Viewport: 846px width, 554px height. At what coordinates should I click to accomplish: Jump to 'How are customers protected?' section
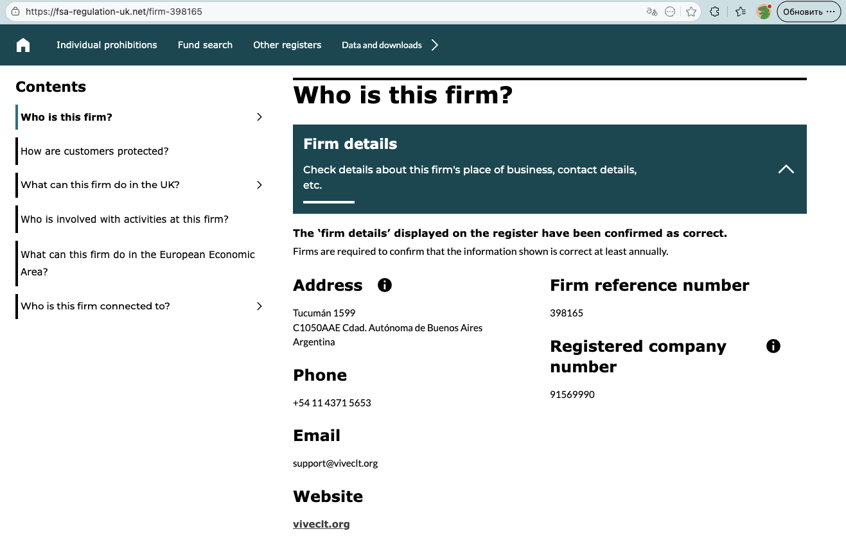pyautogui.click(x=94, y=151)
